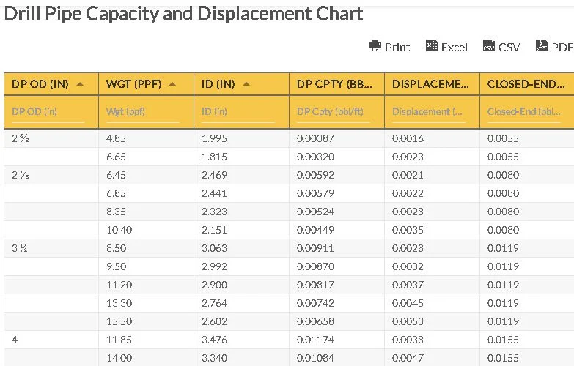Click capacity value 0.00658
The height and width of the screenshot is (366, 574).
click(x=315, y=321)
